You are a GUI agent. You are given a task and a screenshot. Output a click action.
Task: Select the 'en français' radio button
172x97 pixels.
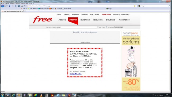[106, 27]
